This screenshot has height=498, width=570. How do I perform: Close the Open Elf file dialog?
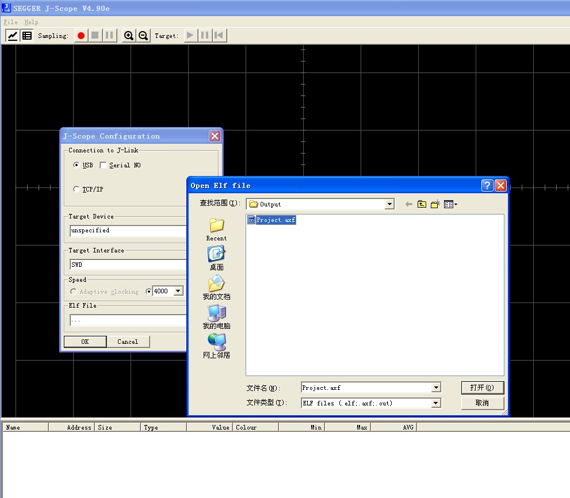[500, 185]
